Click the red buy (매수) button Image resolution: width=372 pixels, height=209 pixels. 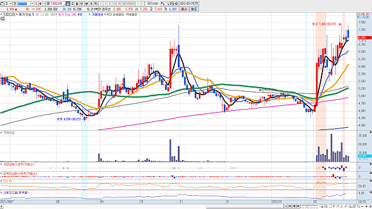click(x=184, y=9)
